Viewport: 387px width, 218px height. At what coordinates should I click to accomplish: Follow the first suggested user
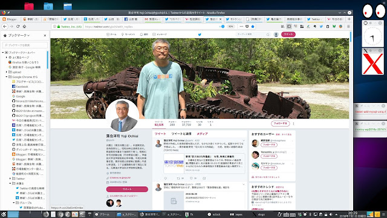[x=268, y=145]
